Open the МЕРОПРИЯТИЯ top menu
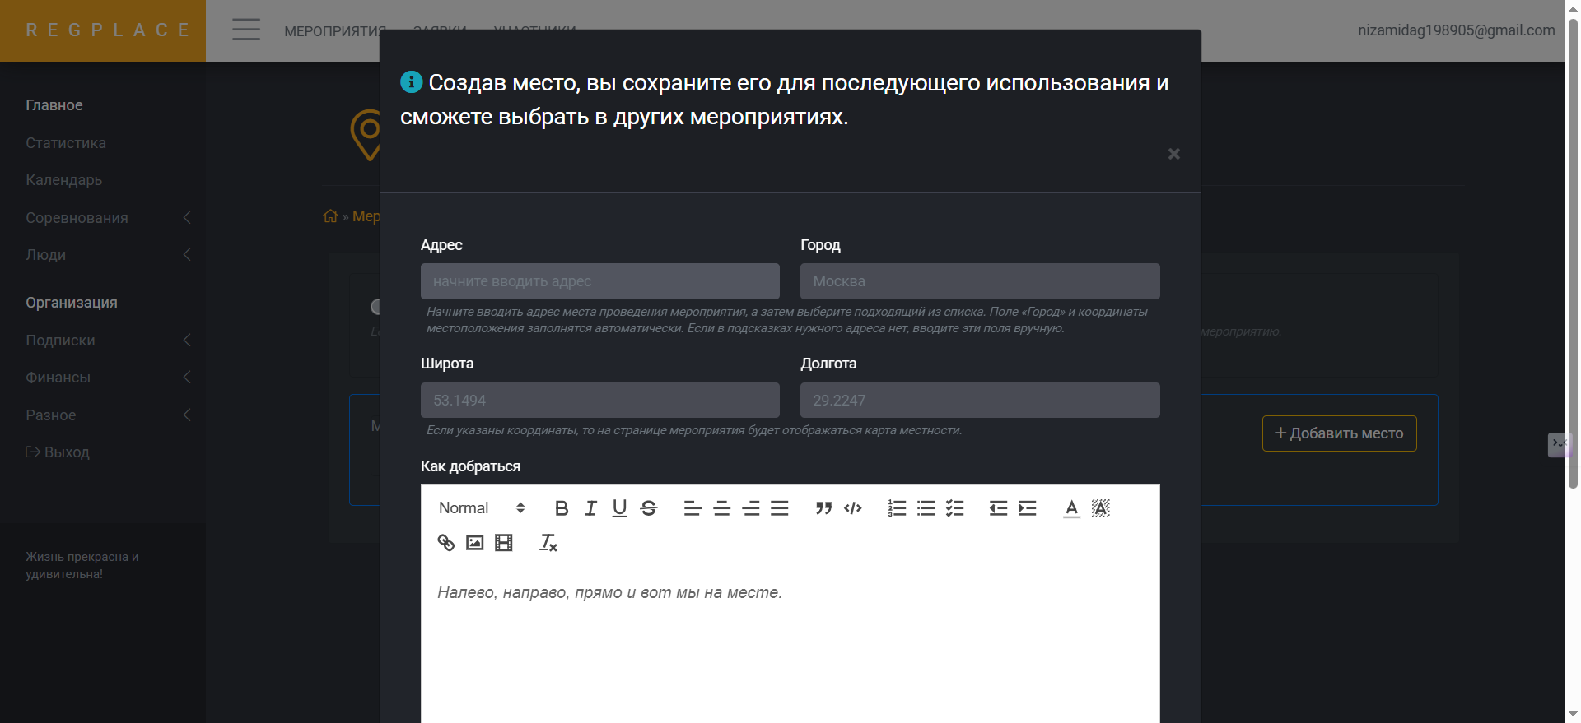Screen dimensions: 1581x723 click(x=335, y=31)
